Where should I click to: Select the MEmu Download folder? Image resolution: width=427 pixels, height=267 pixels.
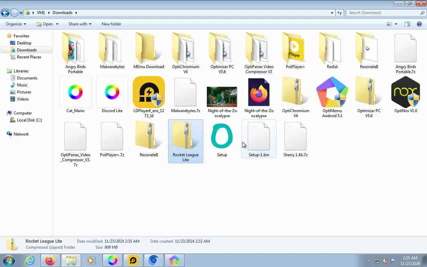tap(149, 51)
